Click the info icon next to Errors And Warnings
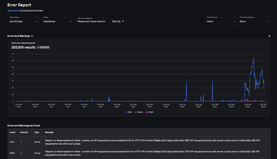This screenshot has height=159, width=277. pyautogui.click(x=32, y=36)
